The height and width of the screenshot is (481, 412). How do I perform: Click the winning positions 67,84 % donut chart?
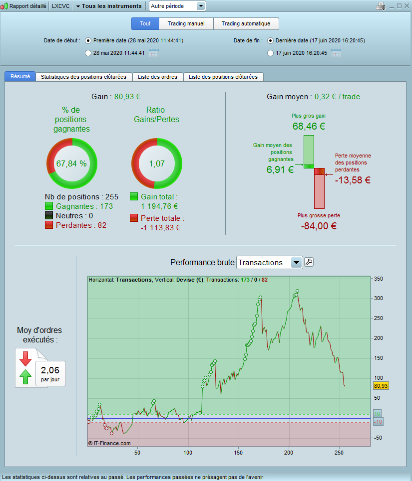pos(72,163)
